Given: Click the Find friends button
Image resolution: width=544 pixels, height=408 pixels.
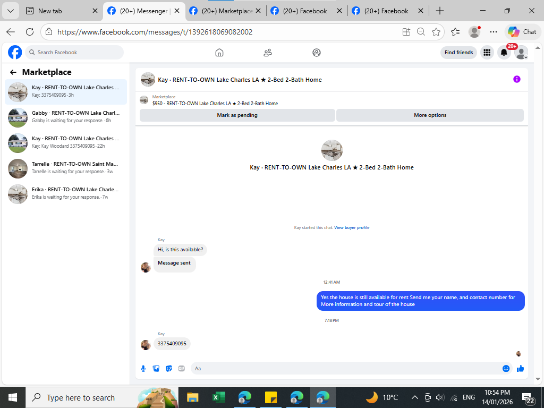Looking at the screenshot, I should point(458,53).
